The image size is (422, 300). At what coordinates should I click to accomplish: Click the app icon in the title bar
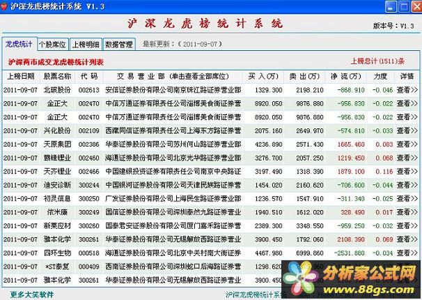3,6
